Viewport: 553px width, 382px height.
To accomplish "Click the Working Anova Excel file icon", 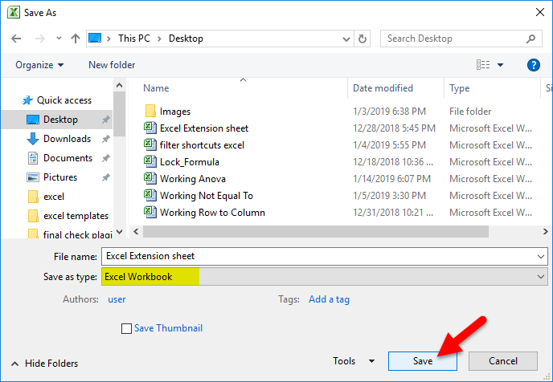I will pos(150,179).
